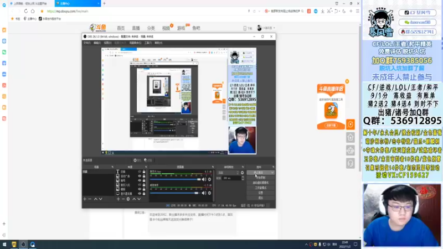The image size is (443, 249).
Task: Unlock the 活动广告 source
Action: [144, 176]
